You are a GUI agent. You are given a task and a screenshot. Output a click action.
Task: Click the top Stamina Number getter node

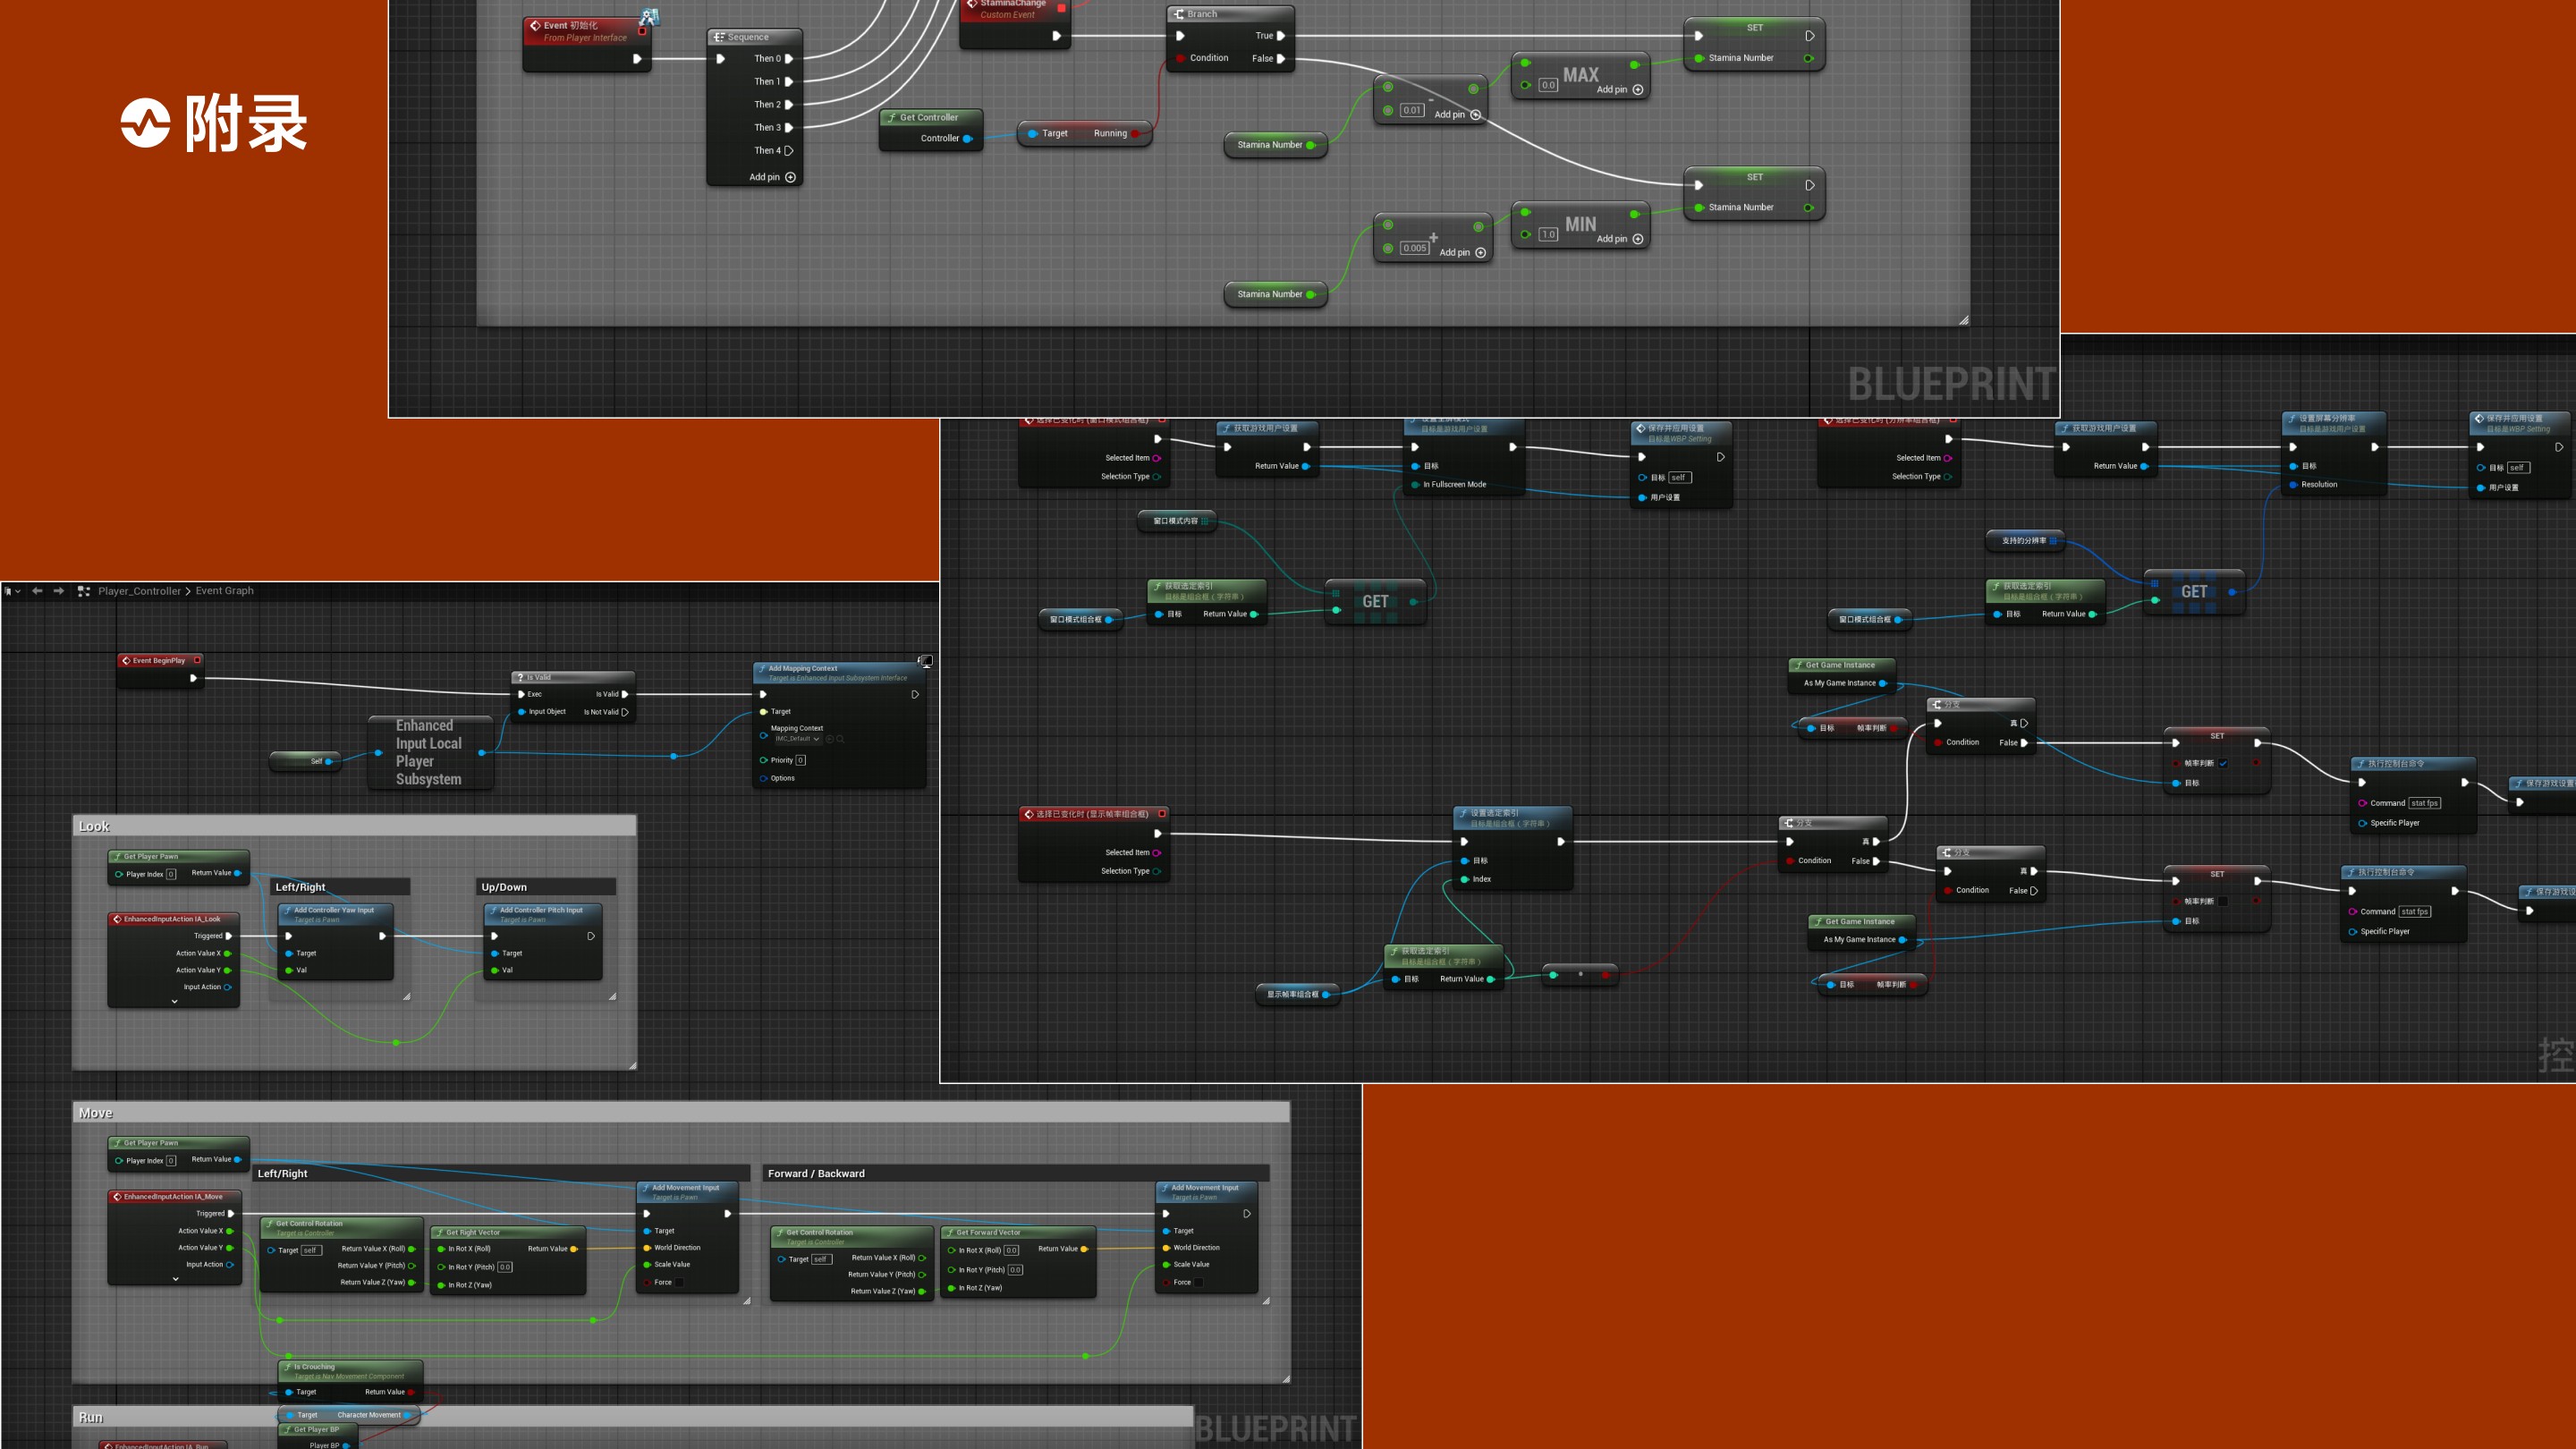click(1275, 145)
